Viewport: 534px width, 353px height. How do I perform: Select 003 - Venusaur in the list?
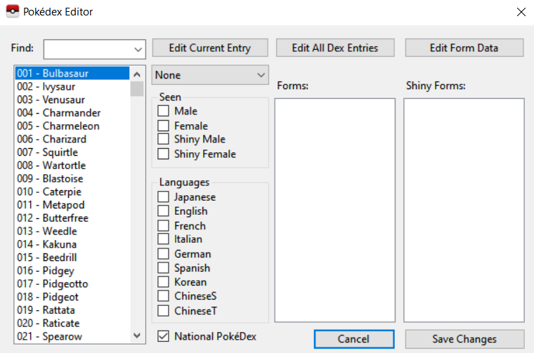72,100
